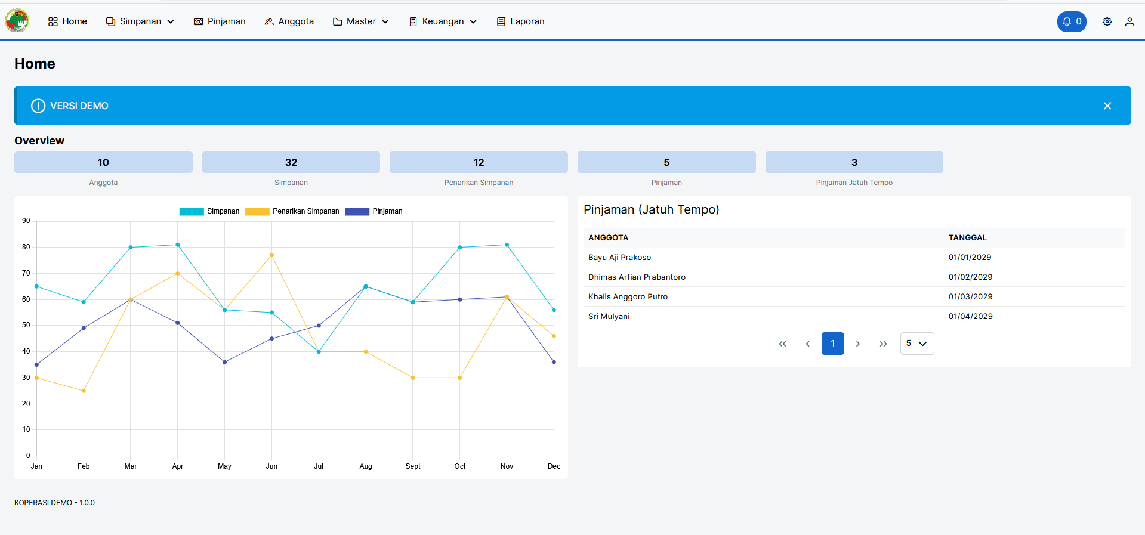Open rows per page dropdown showing 5

click(917, 344)
